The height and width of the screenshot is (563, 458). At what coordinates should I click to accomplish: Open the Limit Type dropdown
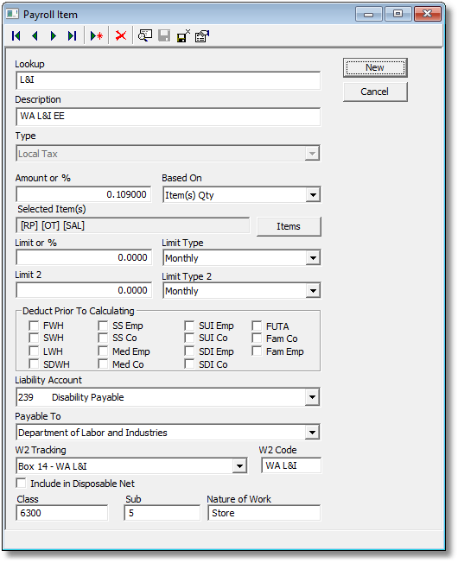tap(313, 258)
